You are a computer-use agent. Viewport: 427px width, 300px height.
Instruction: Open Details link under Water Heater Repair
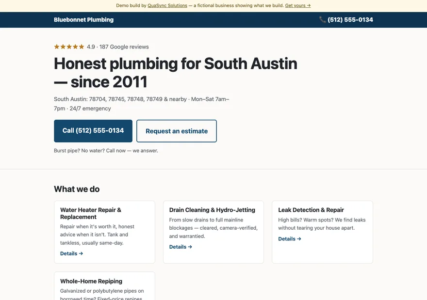pos(71,253)
